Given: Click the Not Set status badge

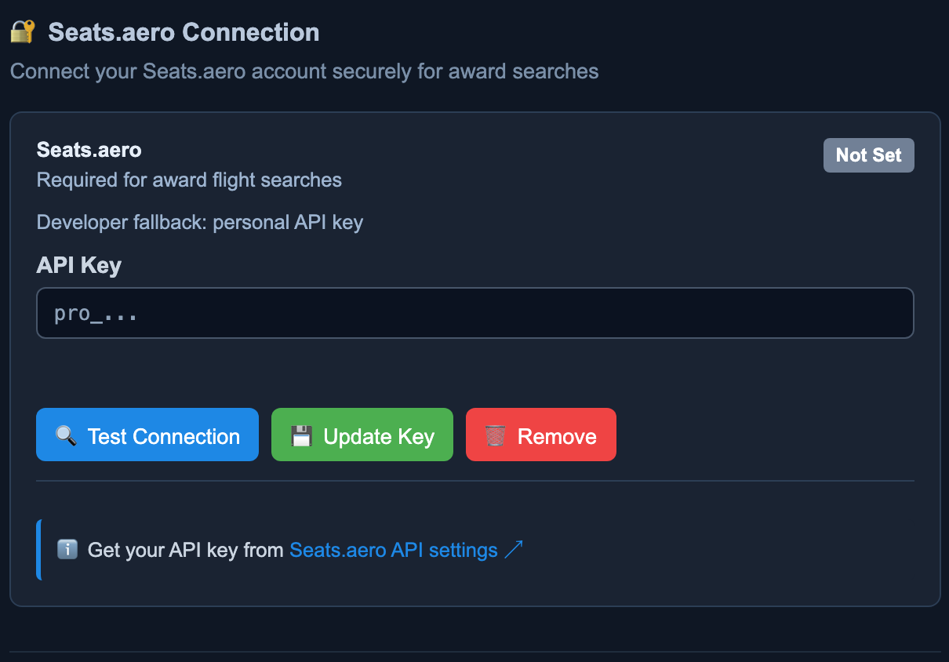Looking at the screenshot, I should click(868, 155).
